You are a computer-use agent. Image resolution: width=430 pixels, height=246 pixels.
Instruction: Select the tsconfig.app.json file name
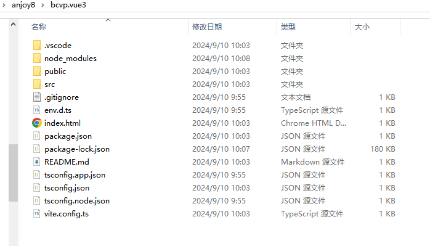(x=75, y=175)
